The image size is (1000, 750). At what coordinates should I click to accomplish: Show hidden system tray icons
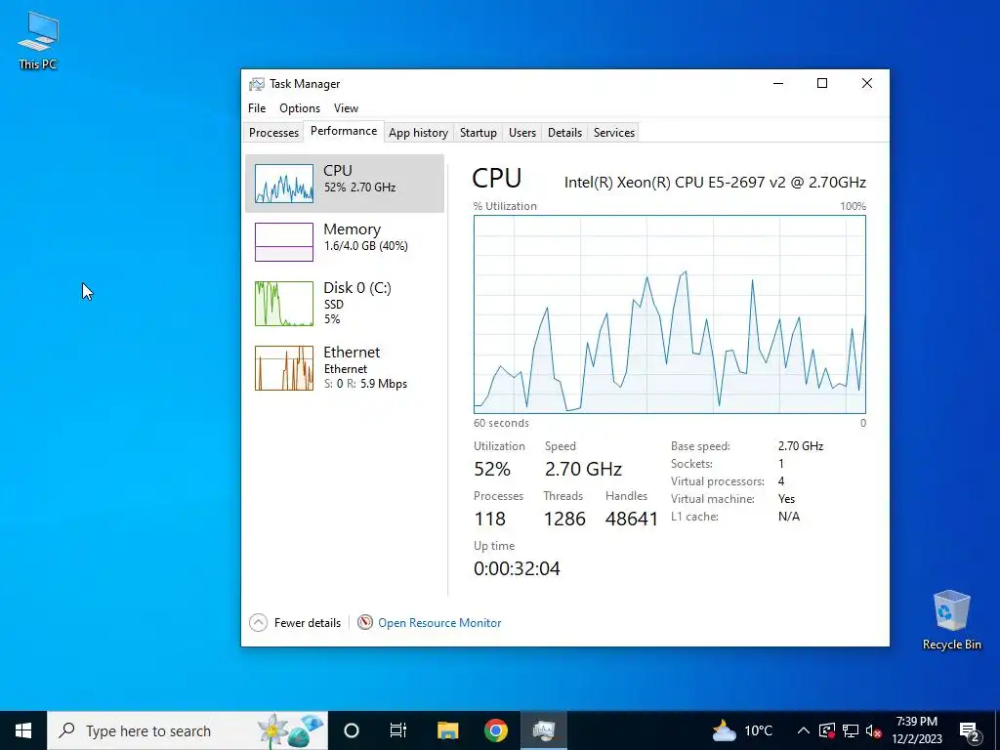804,730
